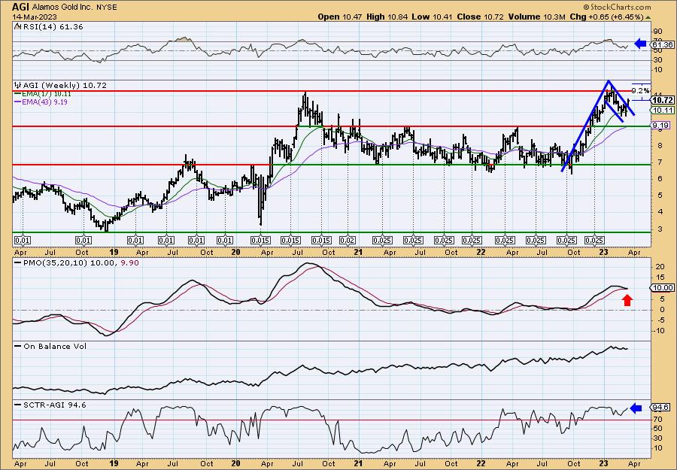Open the StockCharts.com copyright link
This screenshot has width=677, height=470.
(x=617, y=7)
